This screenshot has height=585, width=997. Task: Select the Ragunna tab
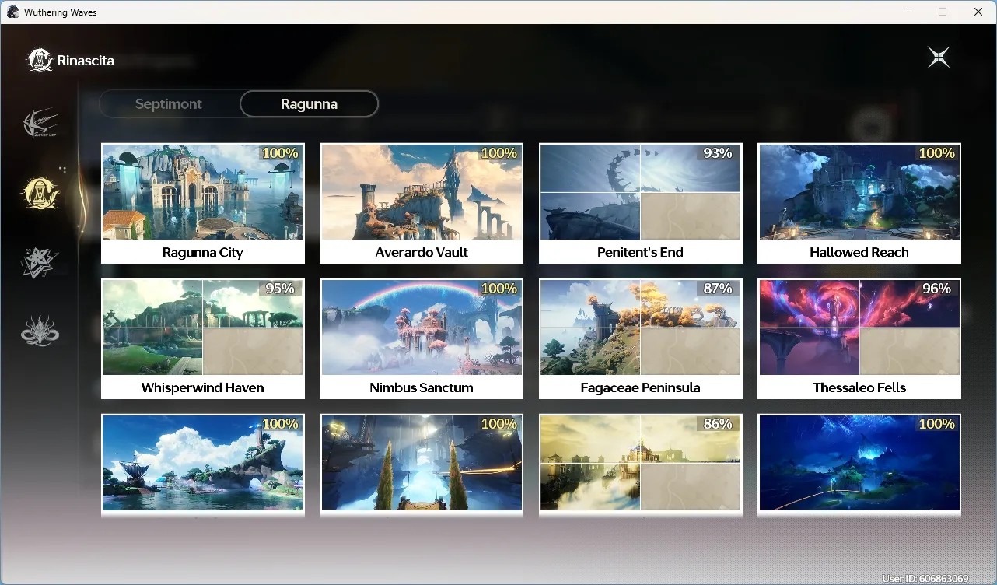tap(309, 103)
